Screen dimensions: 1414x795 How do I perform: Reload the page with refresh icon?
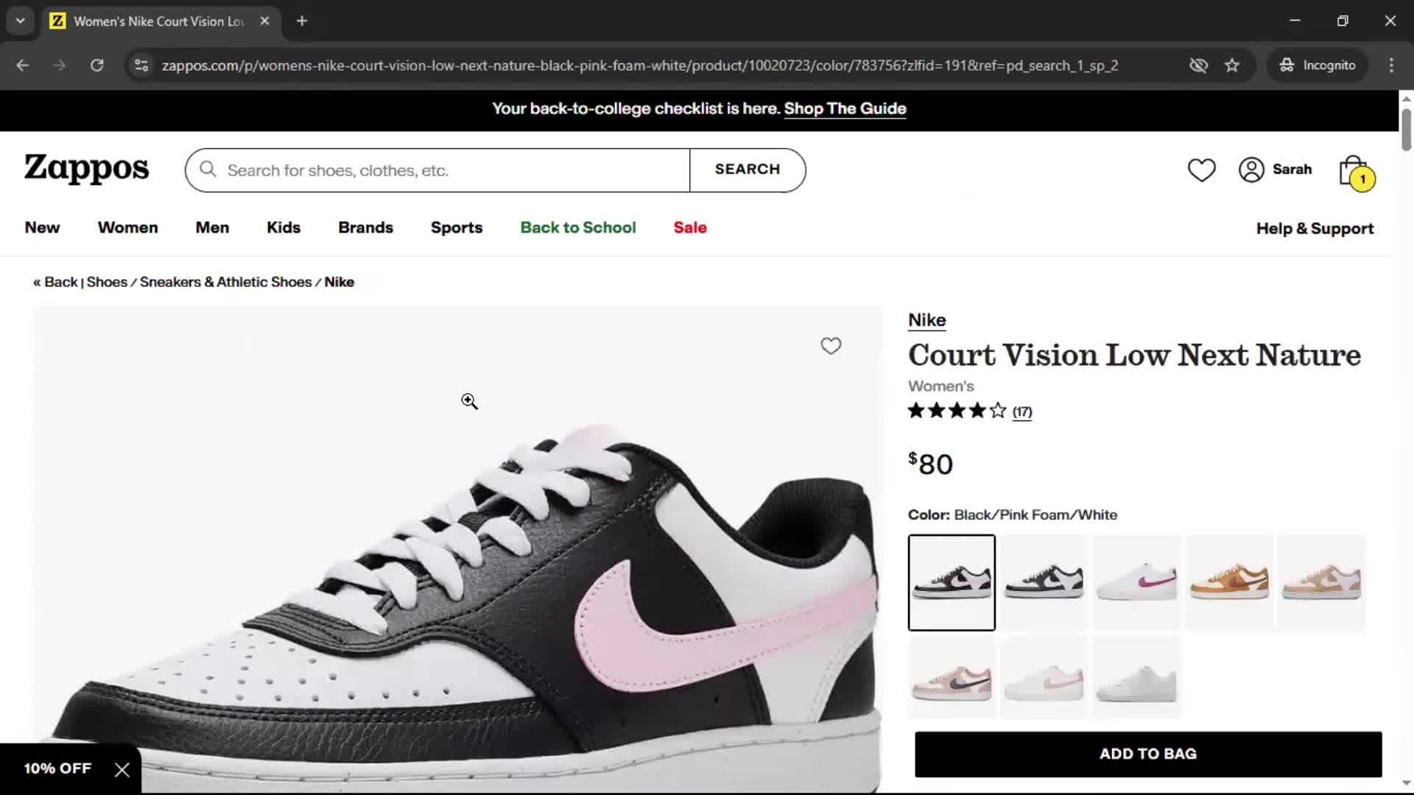click(x=96, y=66)
